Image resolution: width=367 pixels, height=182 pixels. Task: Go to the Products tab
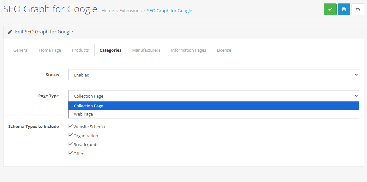click(x=80, y=50)
